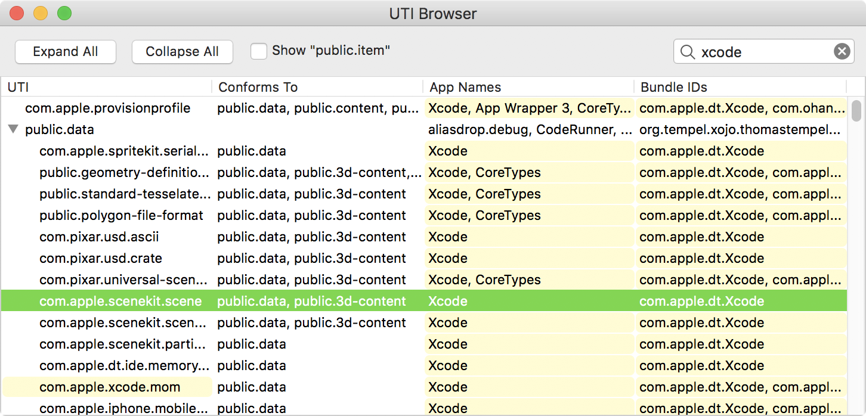
Task: Select the public.polygon-file-format row
Action: click(x=424, y=215)
